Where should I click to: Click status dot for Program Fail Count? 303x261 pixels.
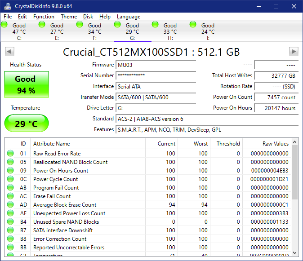point(10,187)
